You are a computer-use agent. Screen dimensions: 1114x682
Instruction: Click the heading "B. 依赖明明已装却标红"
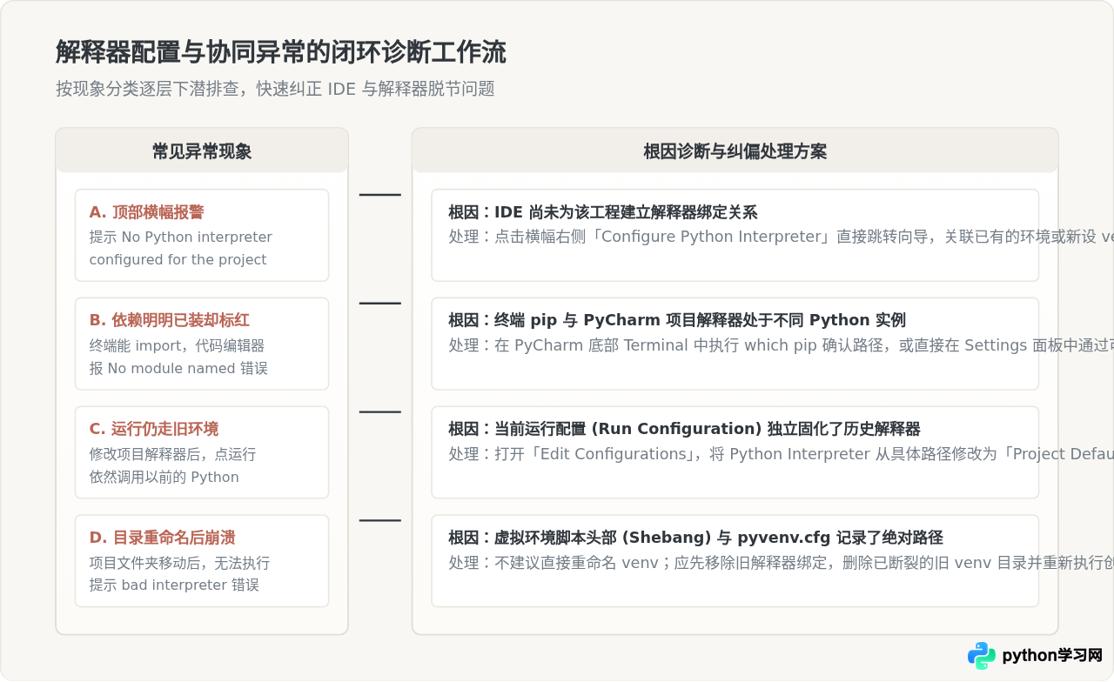pos(170,320)
